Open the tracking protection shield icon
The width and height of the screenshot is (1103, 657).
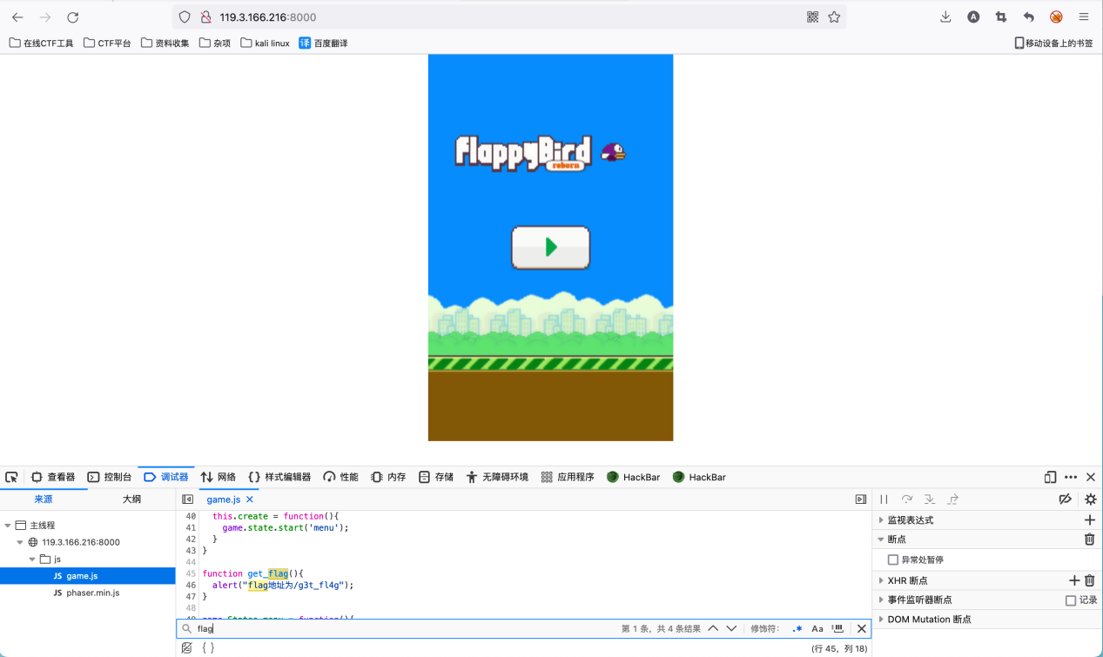pos(184,17)
